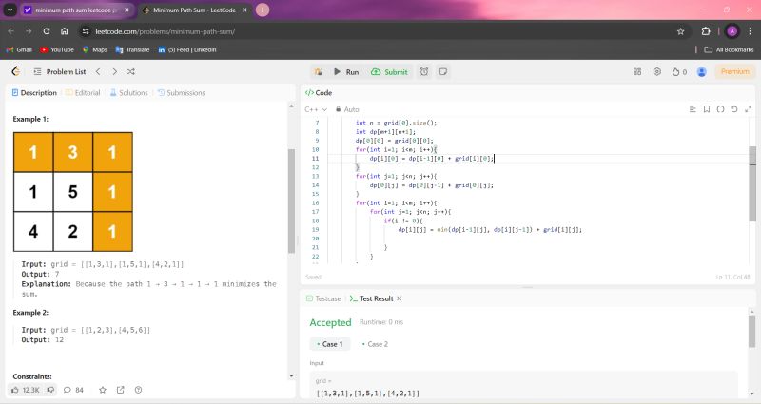Screen dimensions: 761x404
Task: Bookmark icon in the code editor toolbar
Action: [706, 109]
